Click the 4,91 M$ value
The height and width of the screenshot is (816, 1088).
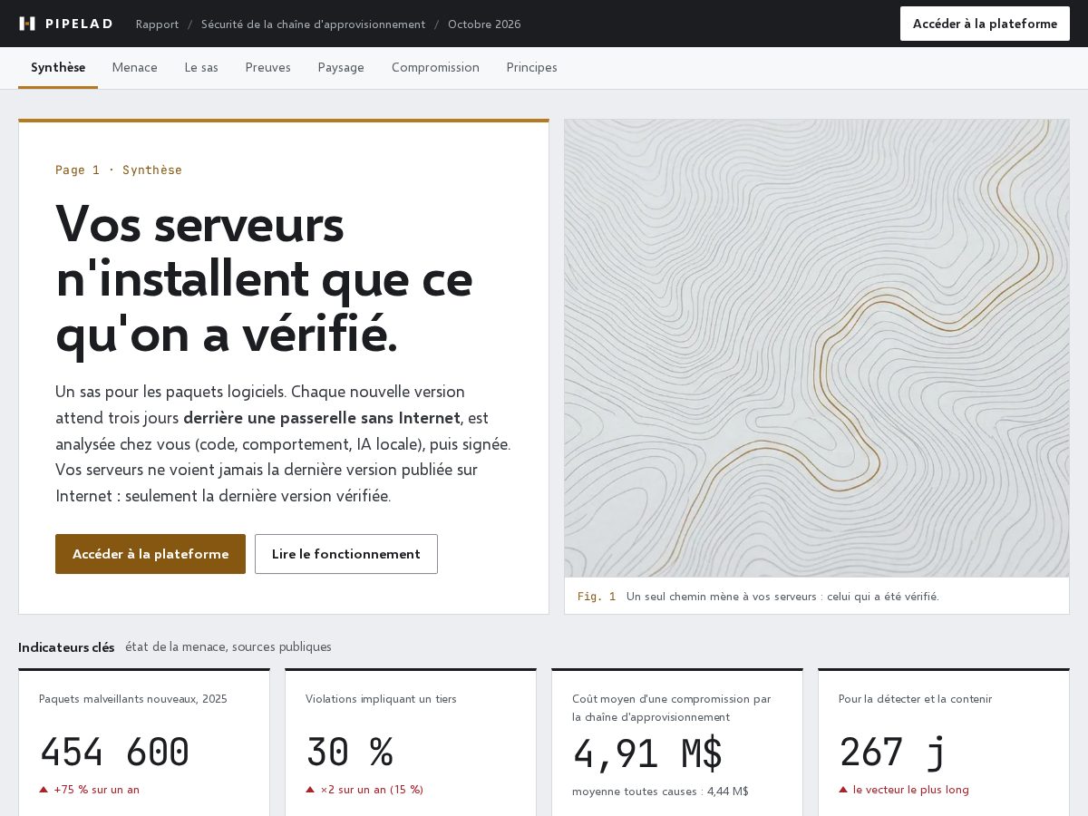[x=647, y=754]
